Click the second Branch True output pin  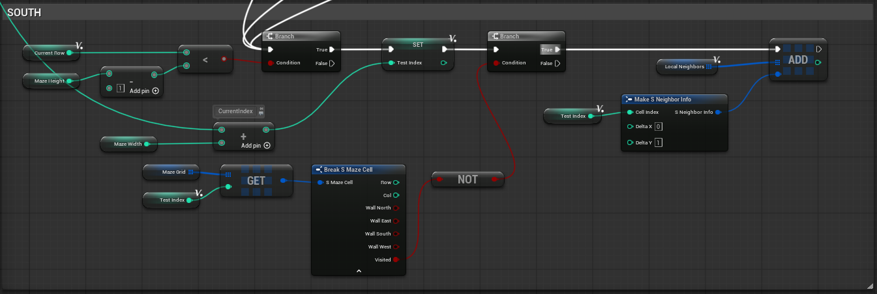coord(557,49)
